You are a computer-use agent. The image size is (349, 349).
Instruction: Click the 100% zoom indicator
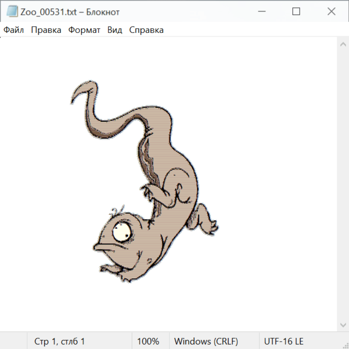point(148,342)
